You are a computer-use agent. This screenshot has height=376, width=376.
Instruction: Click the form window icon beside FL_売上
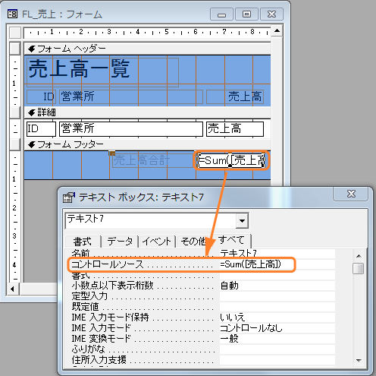(x=12, y=14)
